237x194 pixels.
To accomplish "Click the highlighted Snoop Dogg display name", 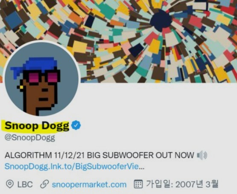I will point(37,126).
